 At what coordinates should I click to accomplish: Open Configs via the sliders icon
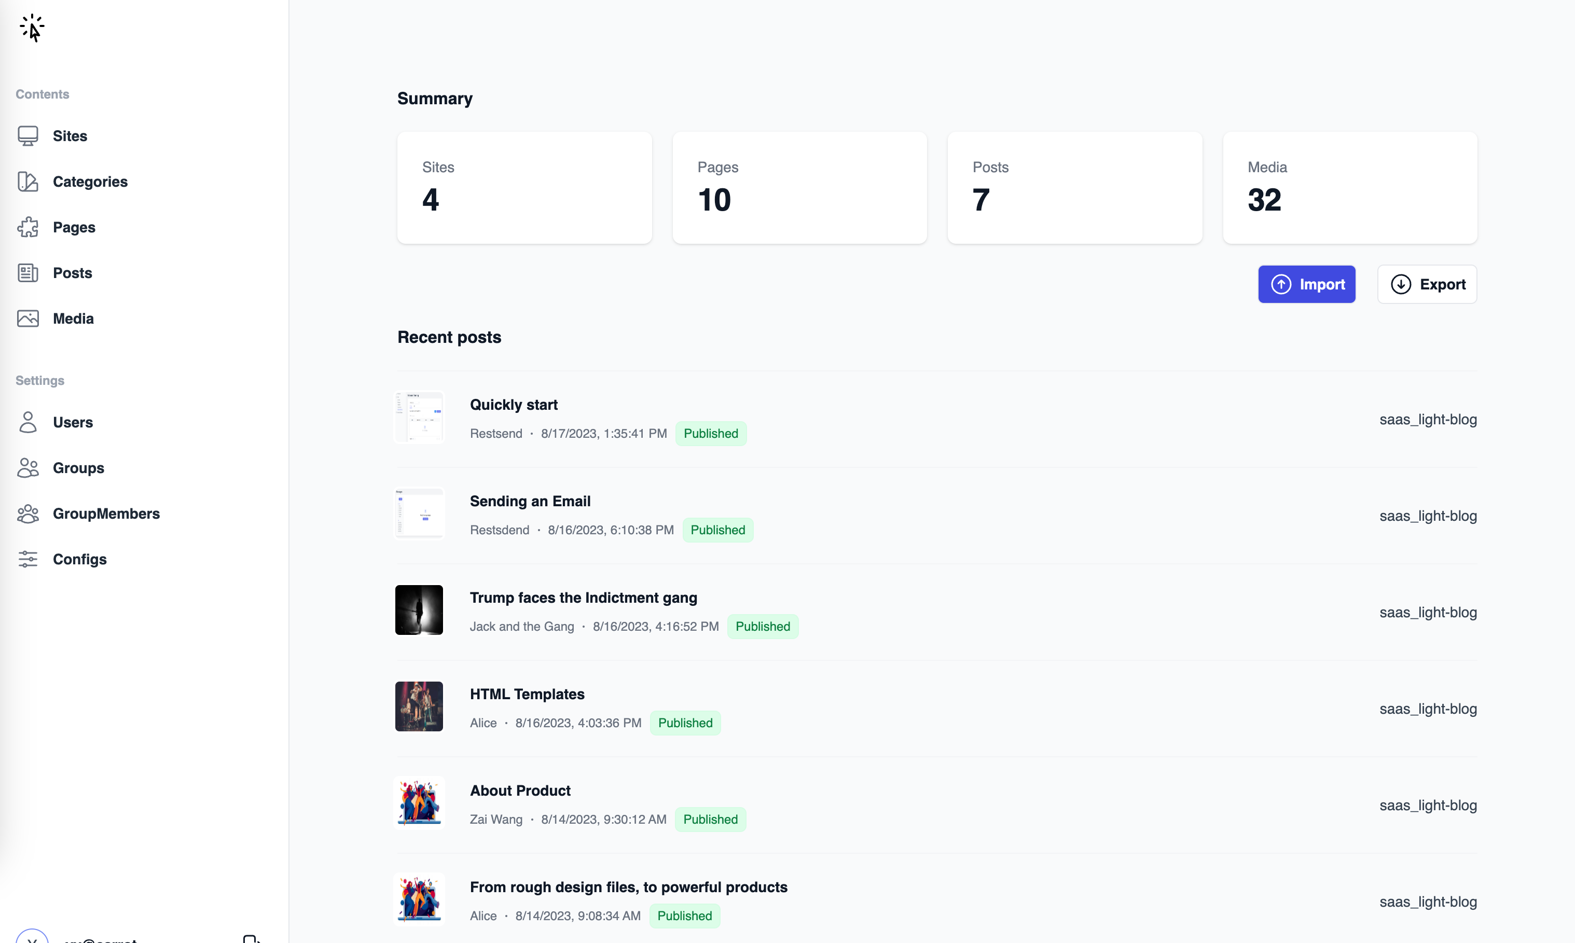[x=28, y=559]
